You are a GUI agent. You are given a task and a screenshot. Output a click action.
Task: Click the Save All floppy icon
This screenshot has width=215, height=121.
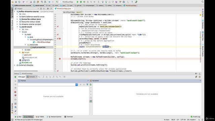tap(16, 2)
